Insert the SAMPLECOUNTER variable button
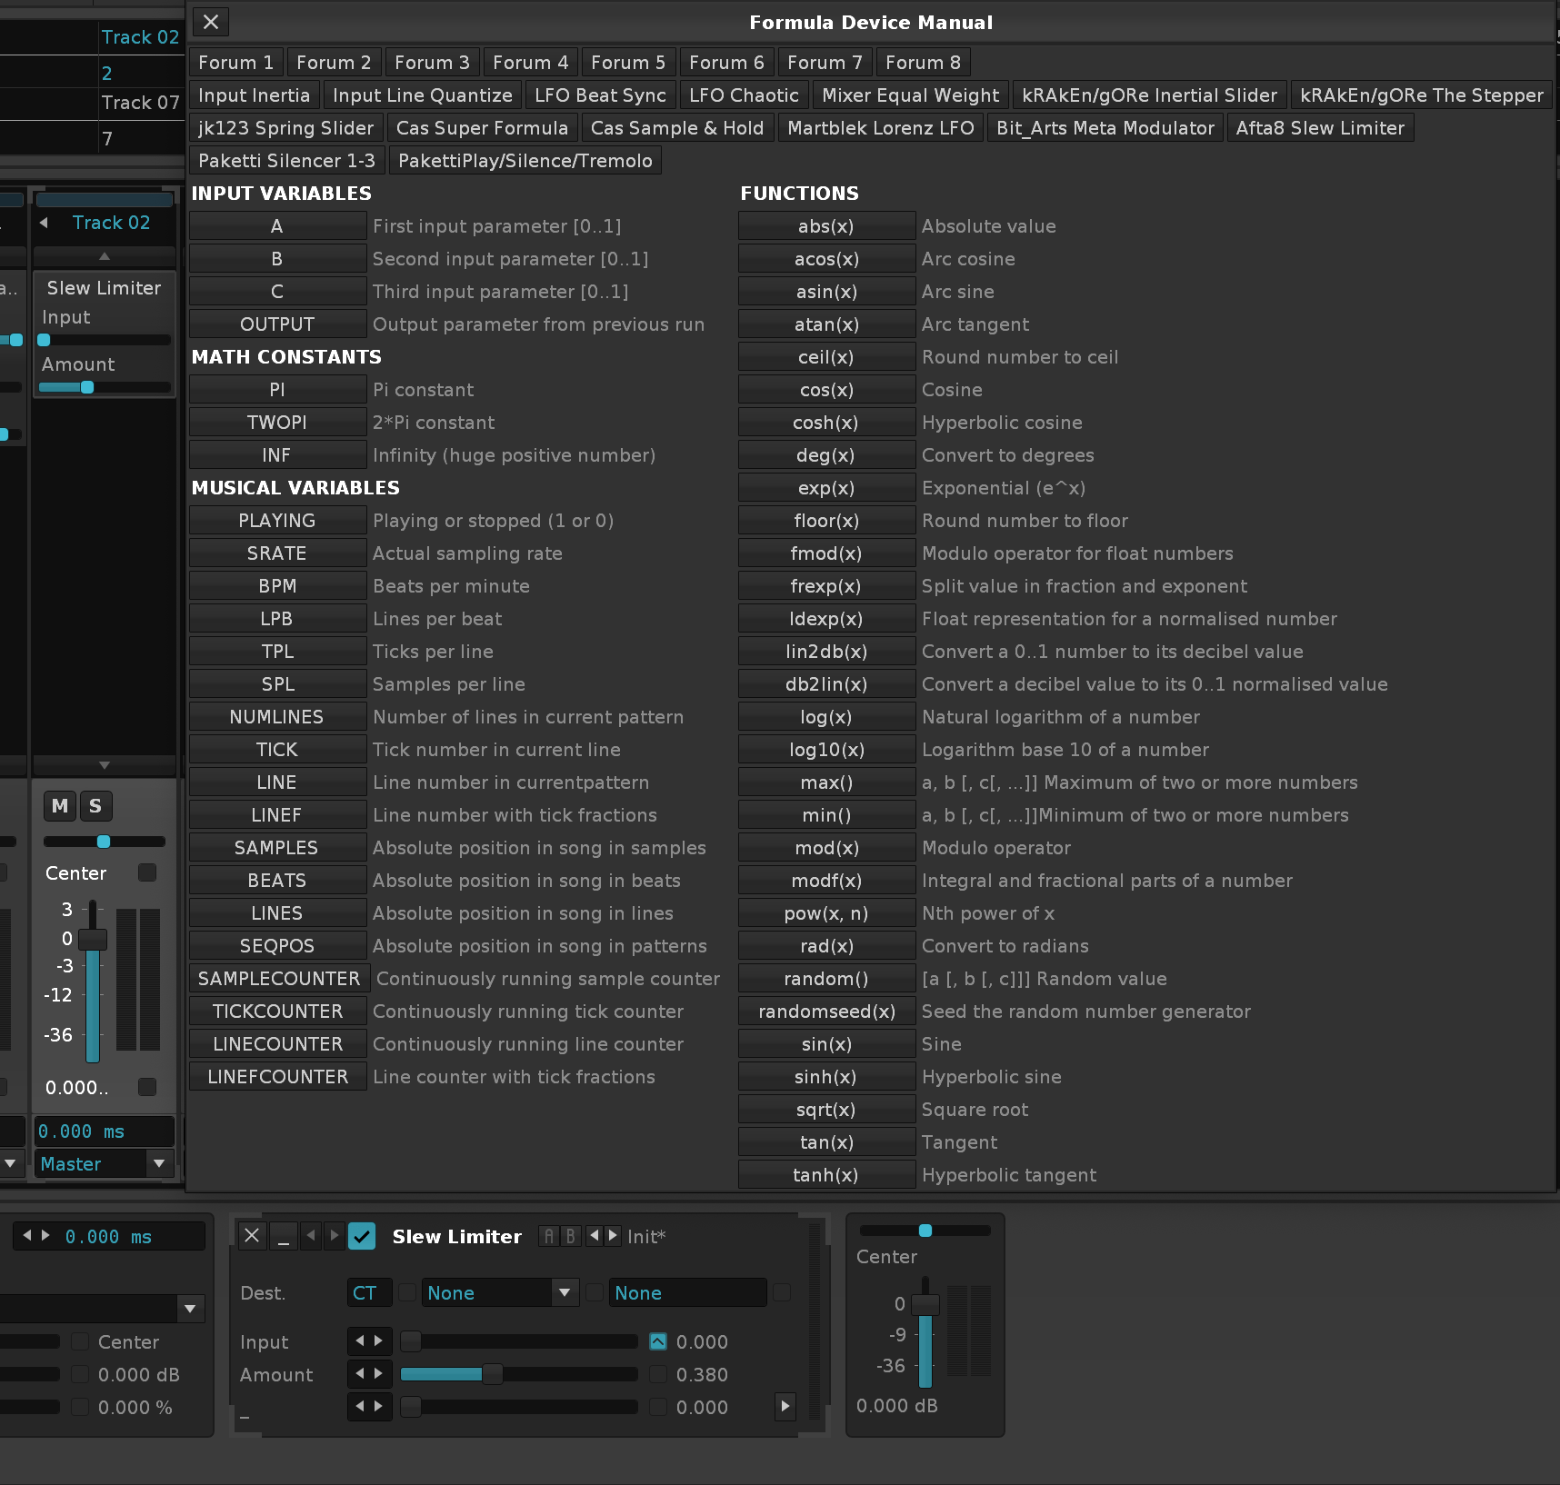 [x=279, y=979]
